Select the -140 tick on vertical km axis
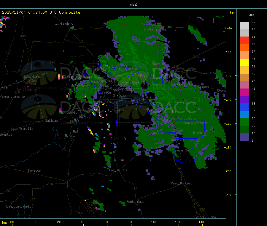Viewport: 267px width, 226px height. click(x=228, y=100)
